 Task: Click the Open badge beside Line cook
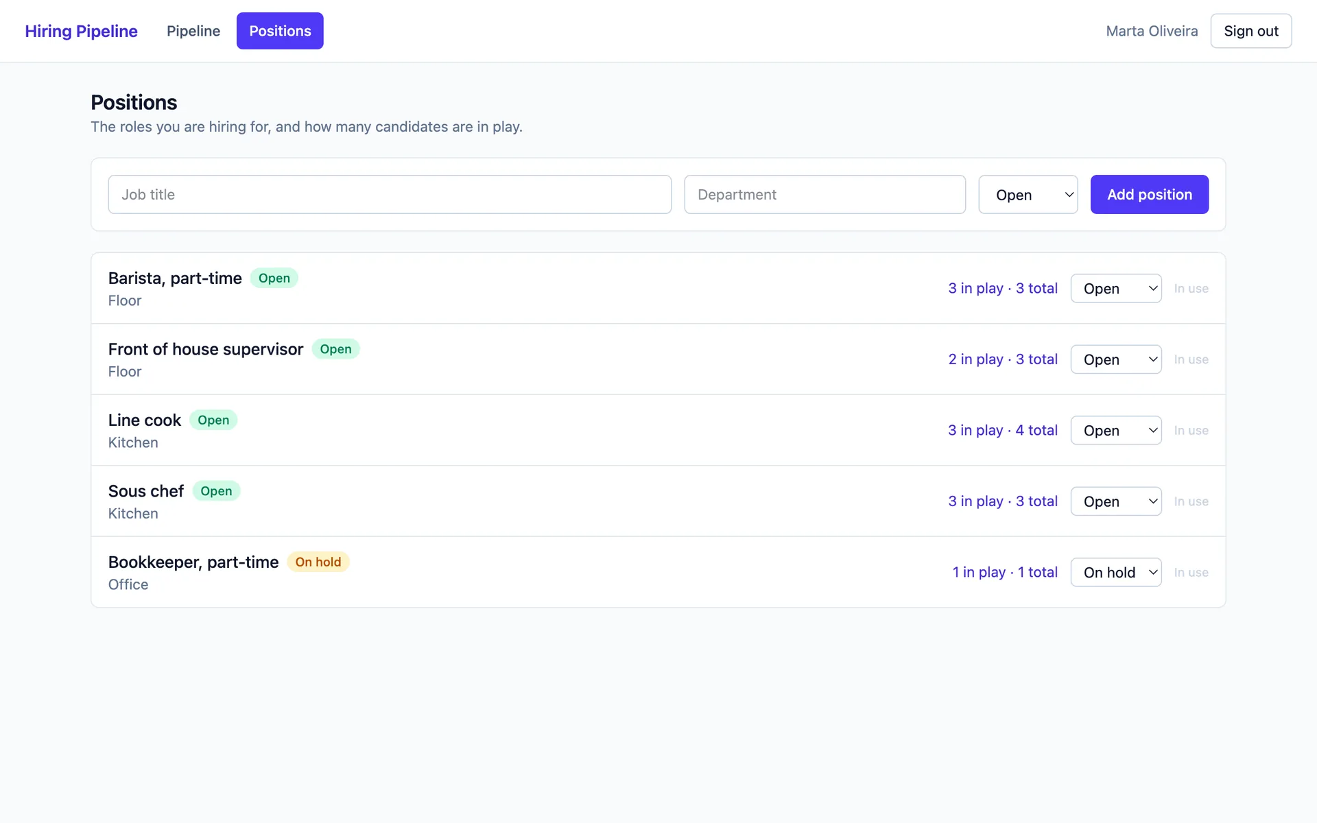(x=213, y=420)
